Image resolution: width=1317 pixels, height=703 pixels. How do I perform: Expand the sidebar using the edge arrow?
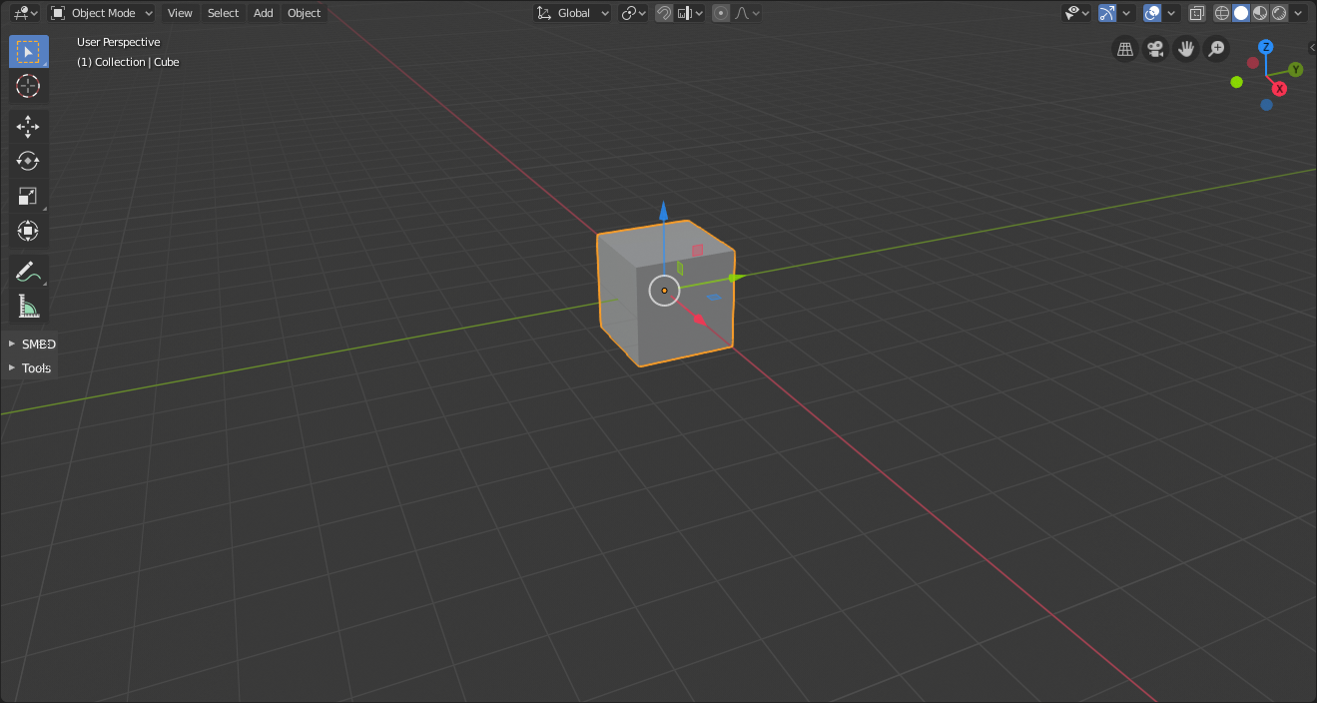[1312, 47]
